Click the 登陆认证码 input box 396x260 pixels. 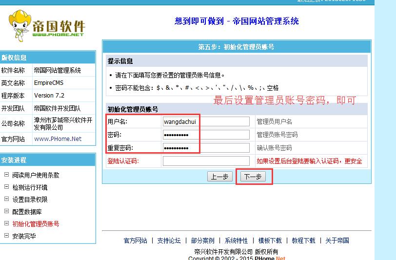(206, 161)
